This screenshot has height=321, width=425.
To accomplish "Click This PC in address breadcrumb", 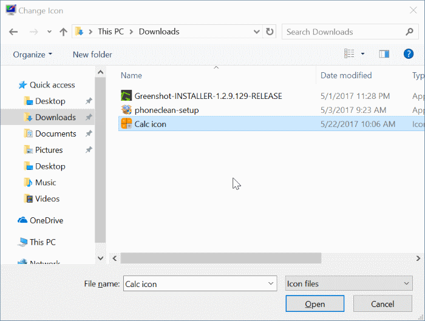I will click(111, 32).
